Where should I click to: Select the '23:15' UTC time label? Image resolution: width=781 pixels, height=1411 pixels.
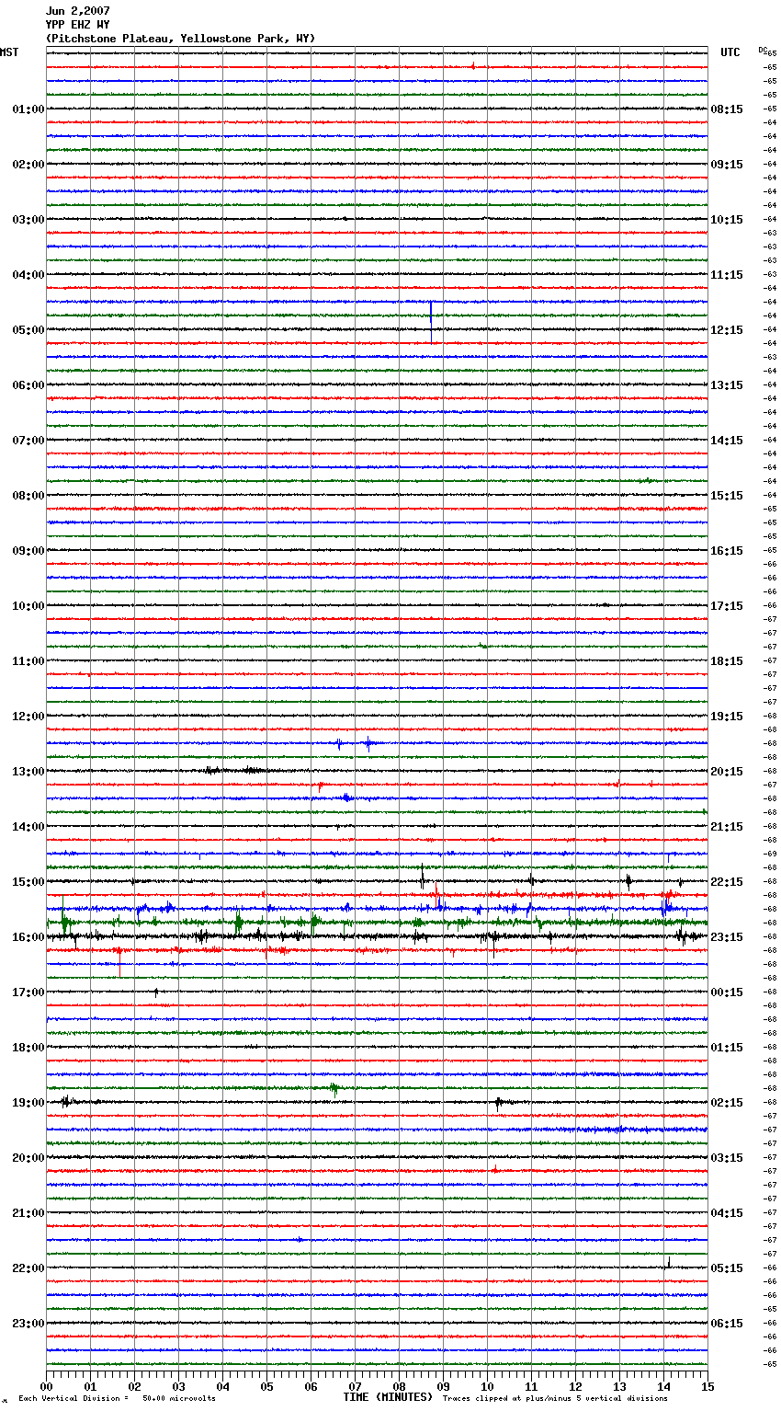coord(727,937)
